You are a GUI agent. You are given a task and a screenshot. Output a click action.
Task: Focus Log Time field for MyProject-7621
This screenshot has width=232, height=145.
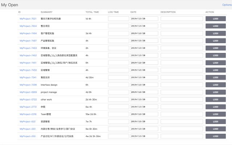119,18
